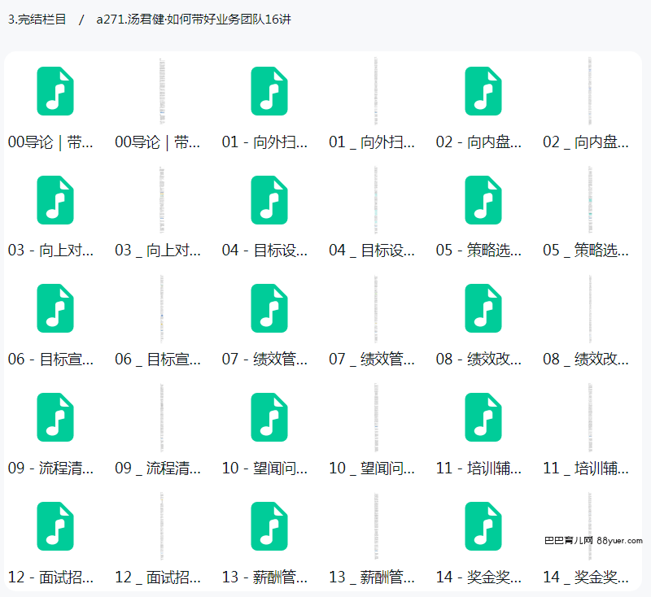651x597 pixels.
Task: Open document thumbnail for '13 _ 薪酬管...'
Action: coord(376,526)
